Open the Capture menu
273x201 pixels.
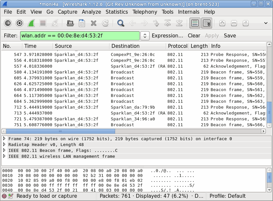tap(68, 12)
